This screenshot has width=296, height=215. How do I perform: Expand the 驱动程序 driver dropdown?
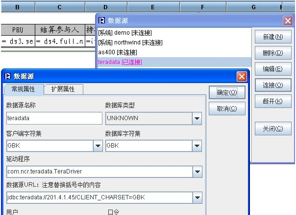coord(197,172)
